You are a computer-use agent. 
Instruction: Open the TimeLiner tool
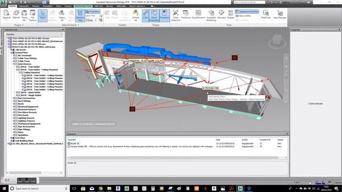click(x=186, y=14)
